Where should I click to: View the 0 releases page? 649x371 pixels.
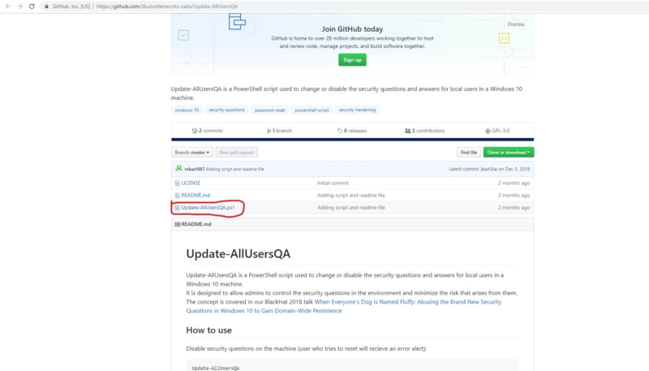(x=352, y=131)
